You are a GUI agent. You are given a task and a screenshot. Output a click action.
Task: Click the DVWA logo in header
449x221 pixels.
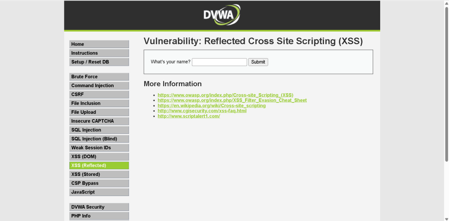coord(222,14)
